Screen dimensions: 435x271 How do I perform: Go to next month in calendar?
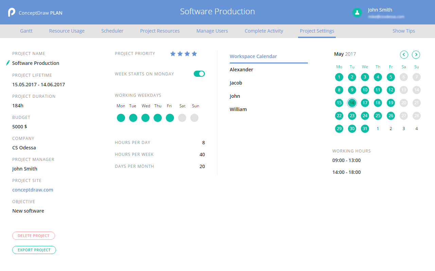click(416, 54)
